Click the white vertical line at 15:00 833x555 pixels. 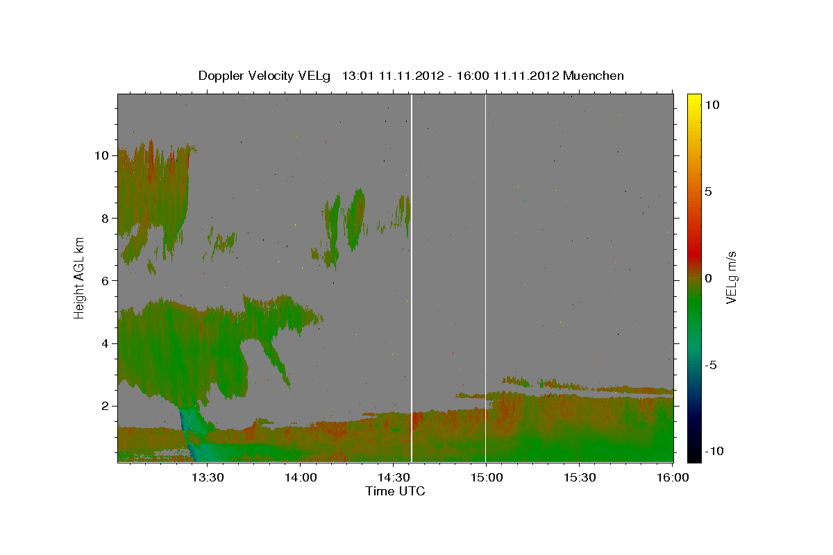485,277
